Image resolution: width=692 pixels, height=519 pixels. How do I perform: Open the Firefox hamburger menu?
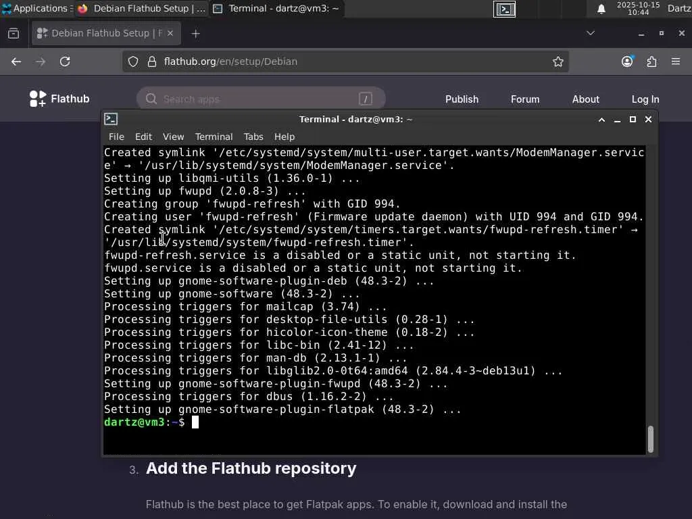point(676,61)
